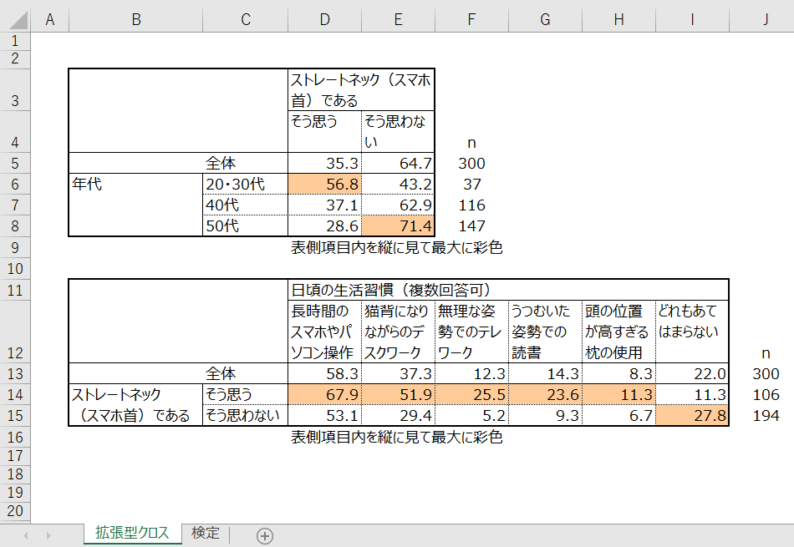Select column H header
Viewport: 794px width, 547px height.
618,20
